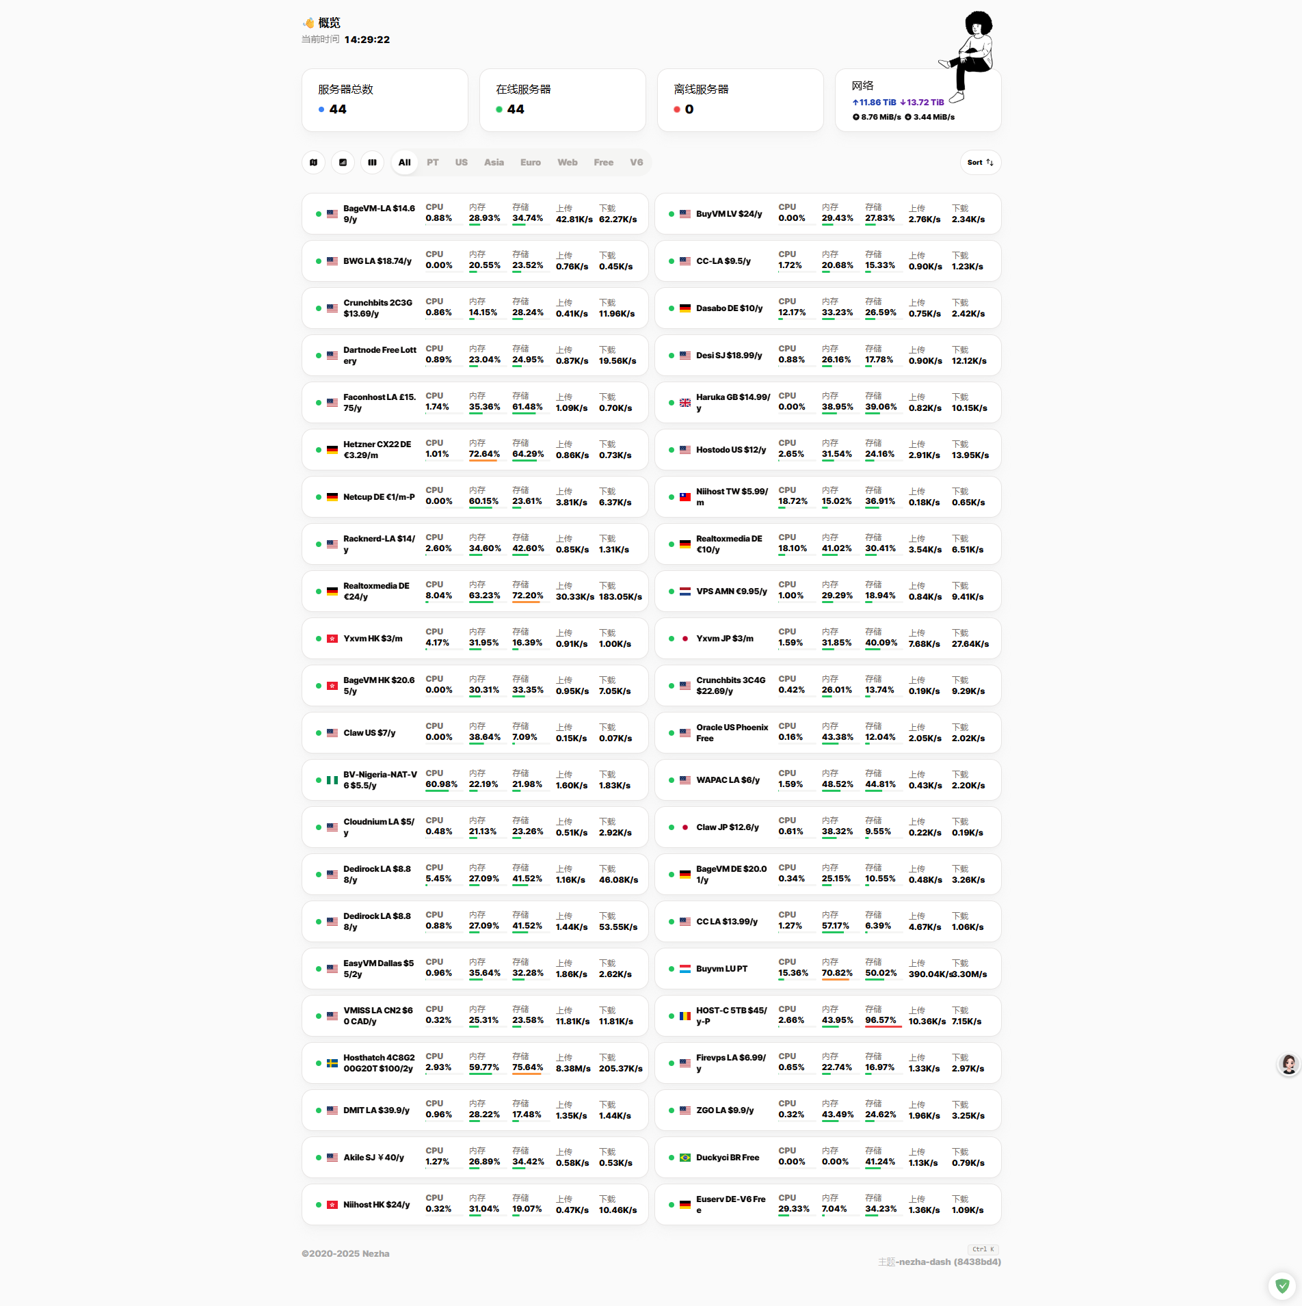The height and width of the screenshot is (1306, 1302).
Task: Click the German flag on Dasabo DE card
Action: tap(685, 308)
